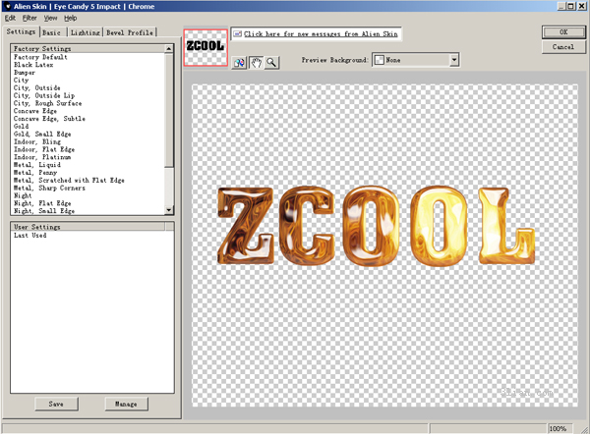Select the Last Used user setting
The width and height of the screenshot is (590, 434).
[30, 236]
